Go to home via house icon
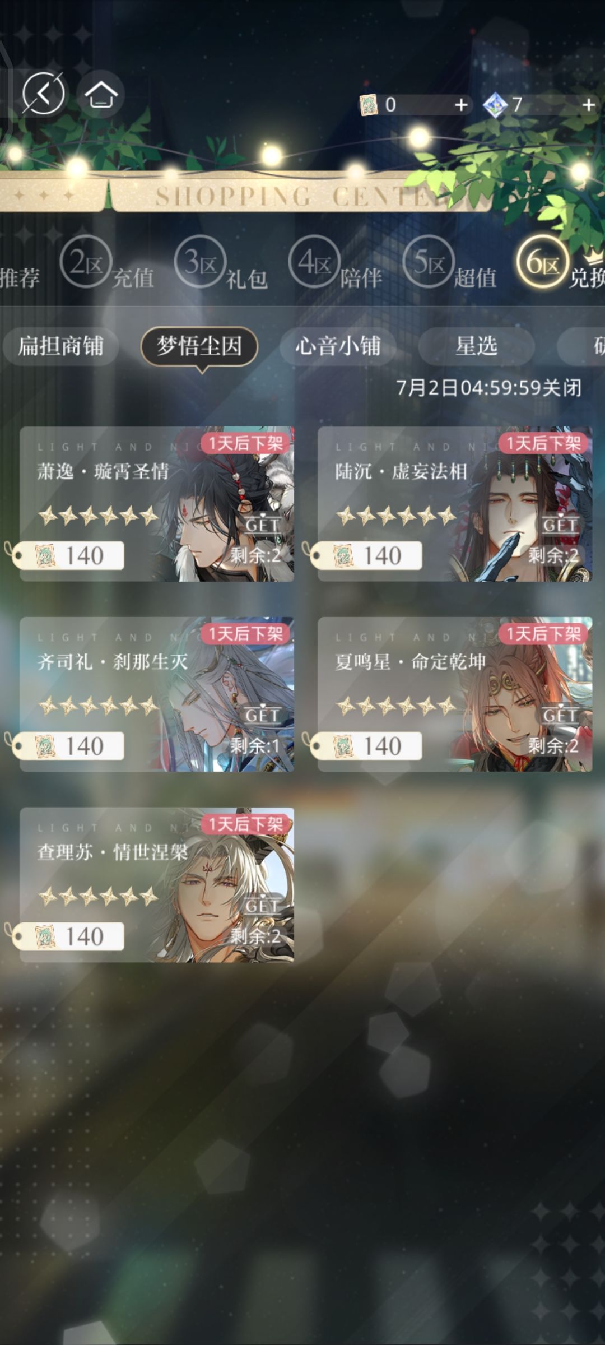Screen dimensions: 605x1345 coord(100,94)
